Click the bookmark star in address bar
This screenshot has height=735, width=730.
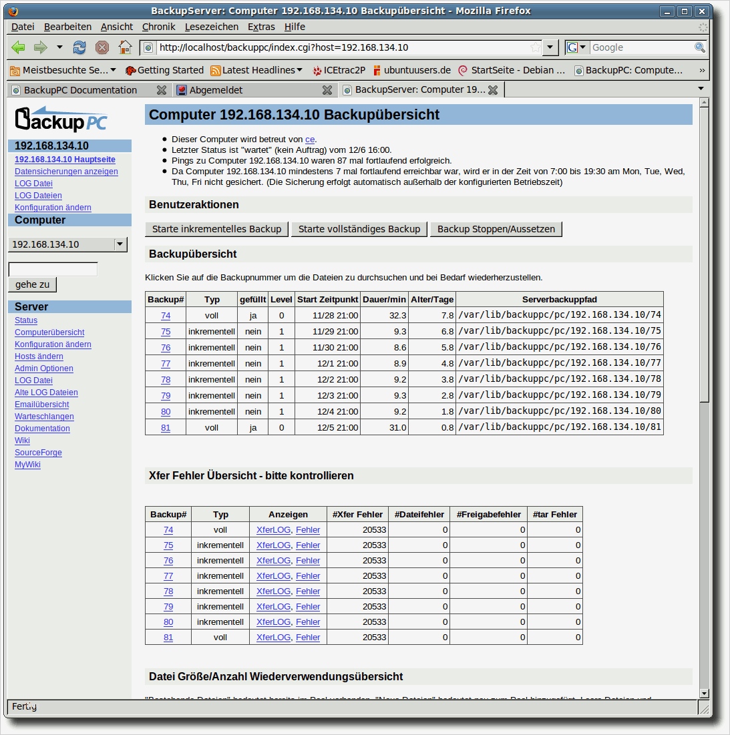pos(535,47)
